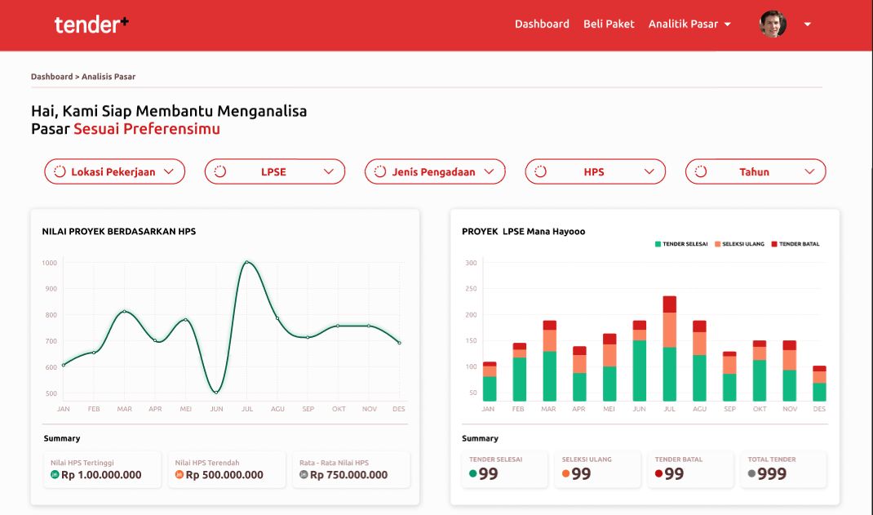This screenshot has height=515, width=873.
Task: Go to Dashboard in top navigation
Action: pos(542,24)
